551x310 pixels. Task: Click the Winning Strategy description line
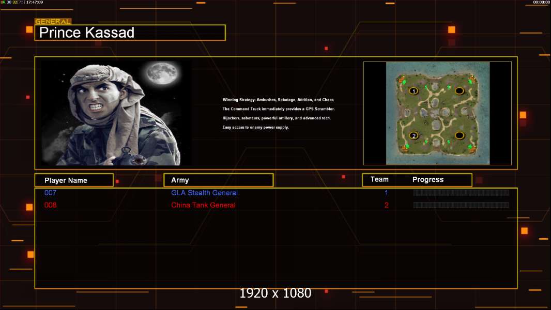pyautogui.click(x=278, y=100)
